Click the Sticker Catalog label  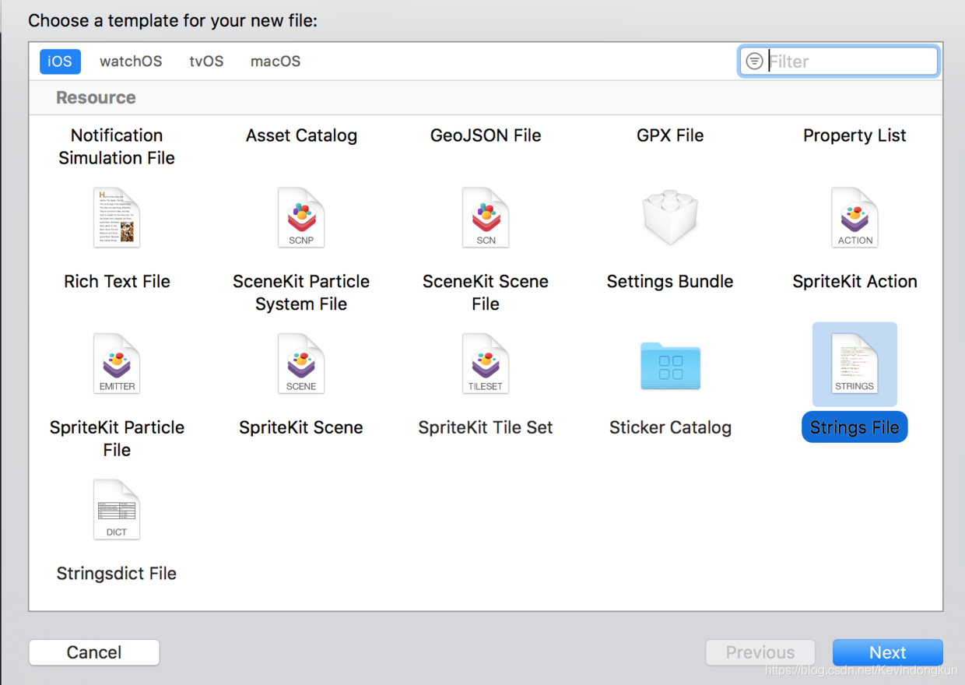pyautogui.click(x=670, y=427)
